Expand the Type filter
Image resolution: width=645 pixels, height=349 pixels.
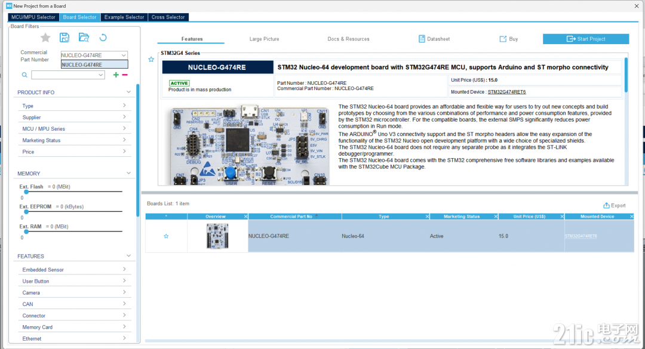pyautogui.click(x=124, y=106)
